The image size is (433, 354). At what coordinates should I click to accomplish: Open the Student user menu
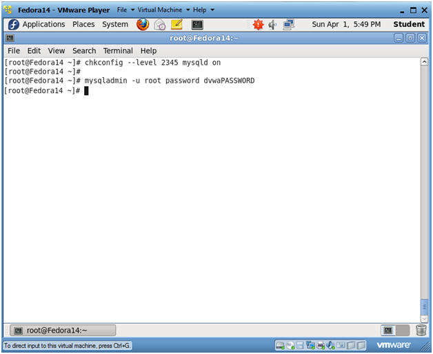(409, 24)
